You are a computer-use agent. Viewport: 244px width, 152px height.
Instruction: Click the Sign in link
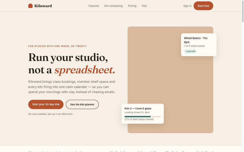click(187, 6)
